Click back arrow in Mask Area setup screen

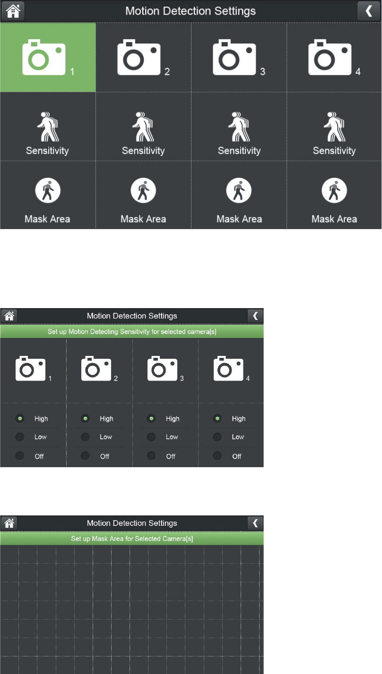pyautogui.click(x=255, y=523)
